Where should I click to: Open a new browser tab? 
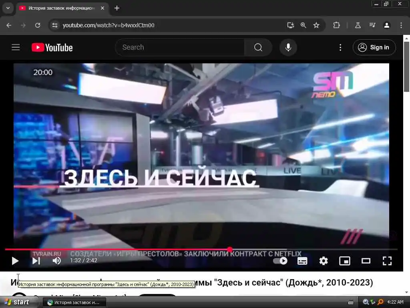(117, 8)
